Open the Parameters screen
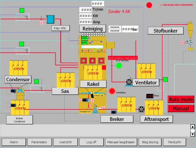196x148 pixels. 40,142
